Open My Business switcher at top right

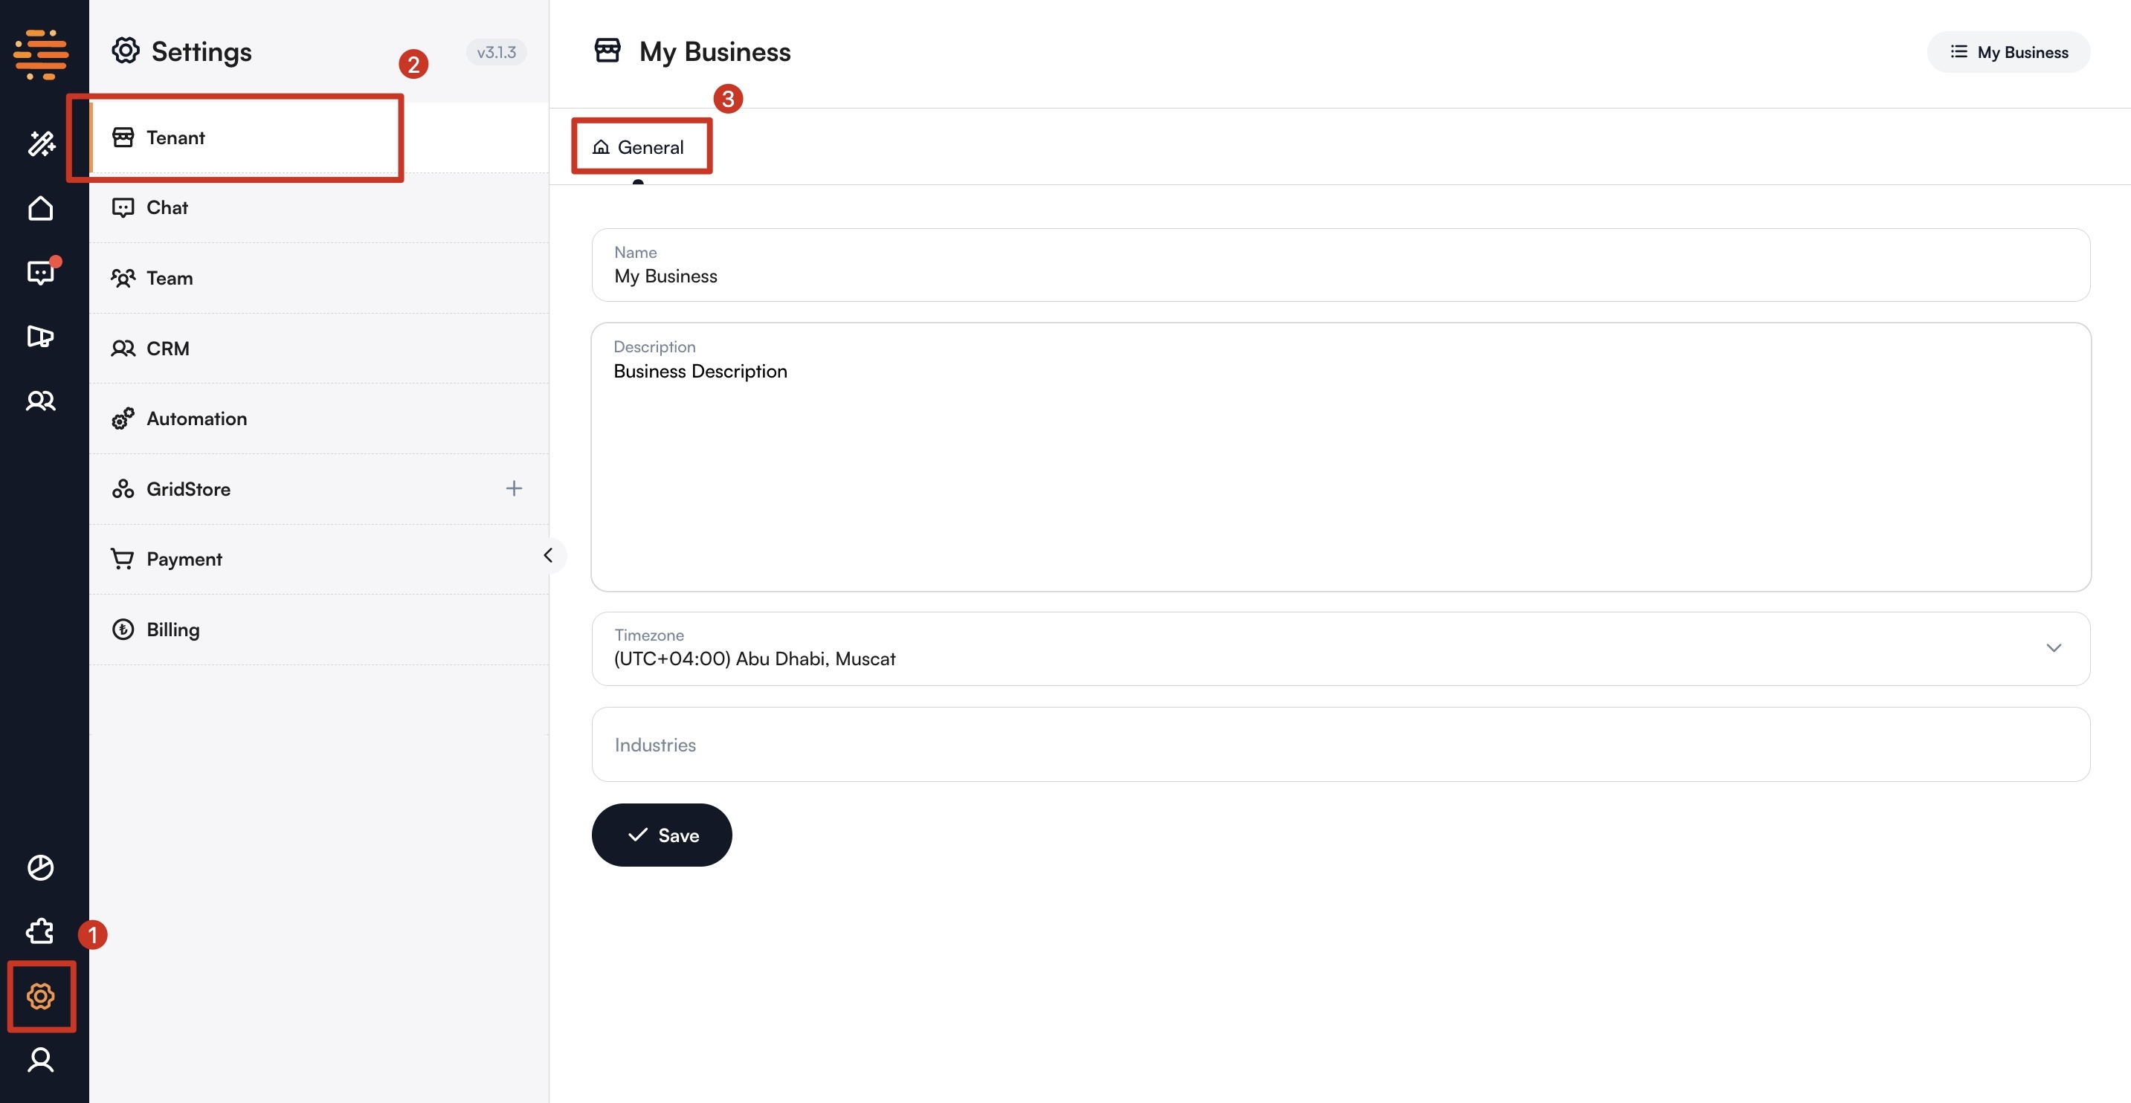[2008, 52]
